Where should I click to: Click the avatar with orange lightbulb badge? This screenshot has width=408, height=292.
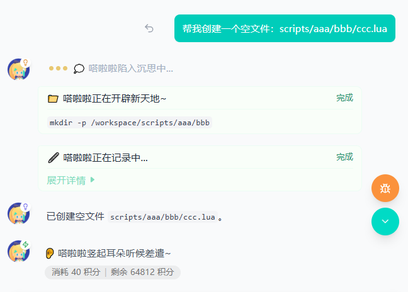click(x=18, y=69)
